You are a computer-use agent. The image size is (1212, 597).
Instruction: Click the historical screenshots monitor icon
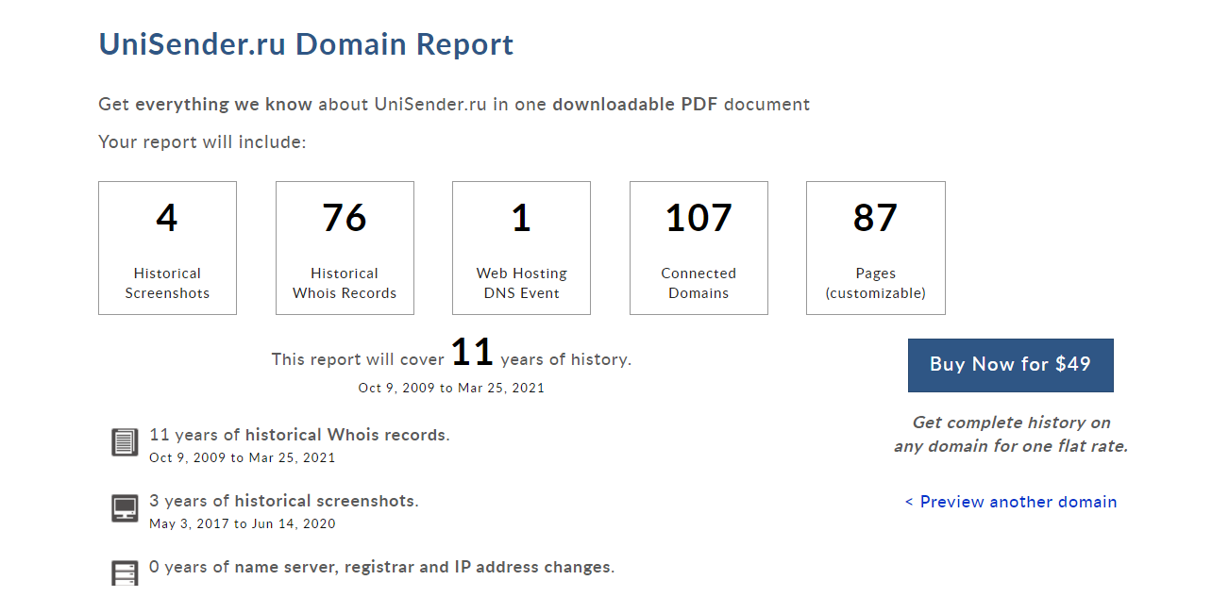tap(125, 508)
